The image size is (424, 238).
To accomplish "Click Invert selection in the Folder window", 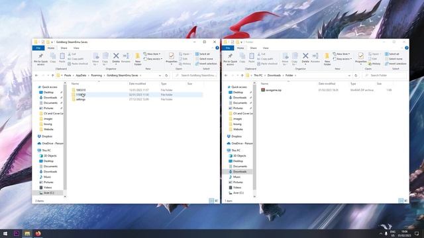I will (x=396, y=63).
